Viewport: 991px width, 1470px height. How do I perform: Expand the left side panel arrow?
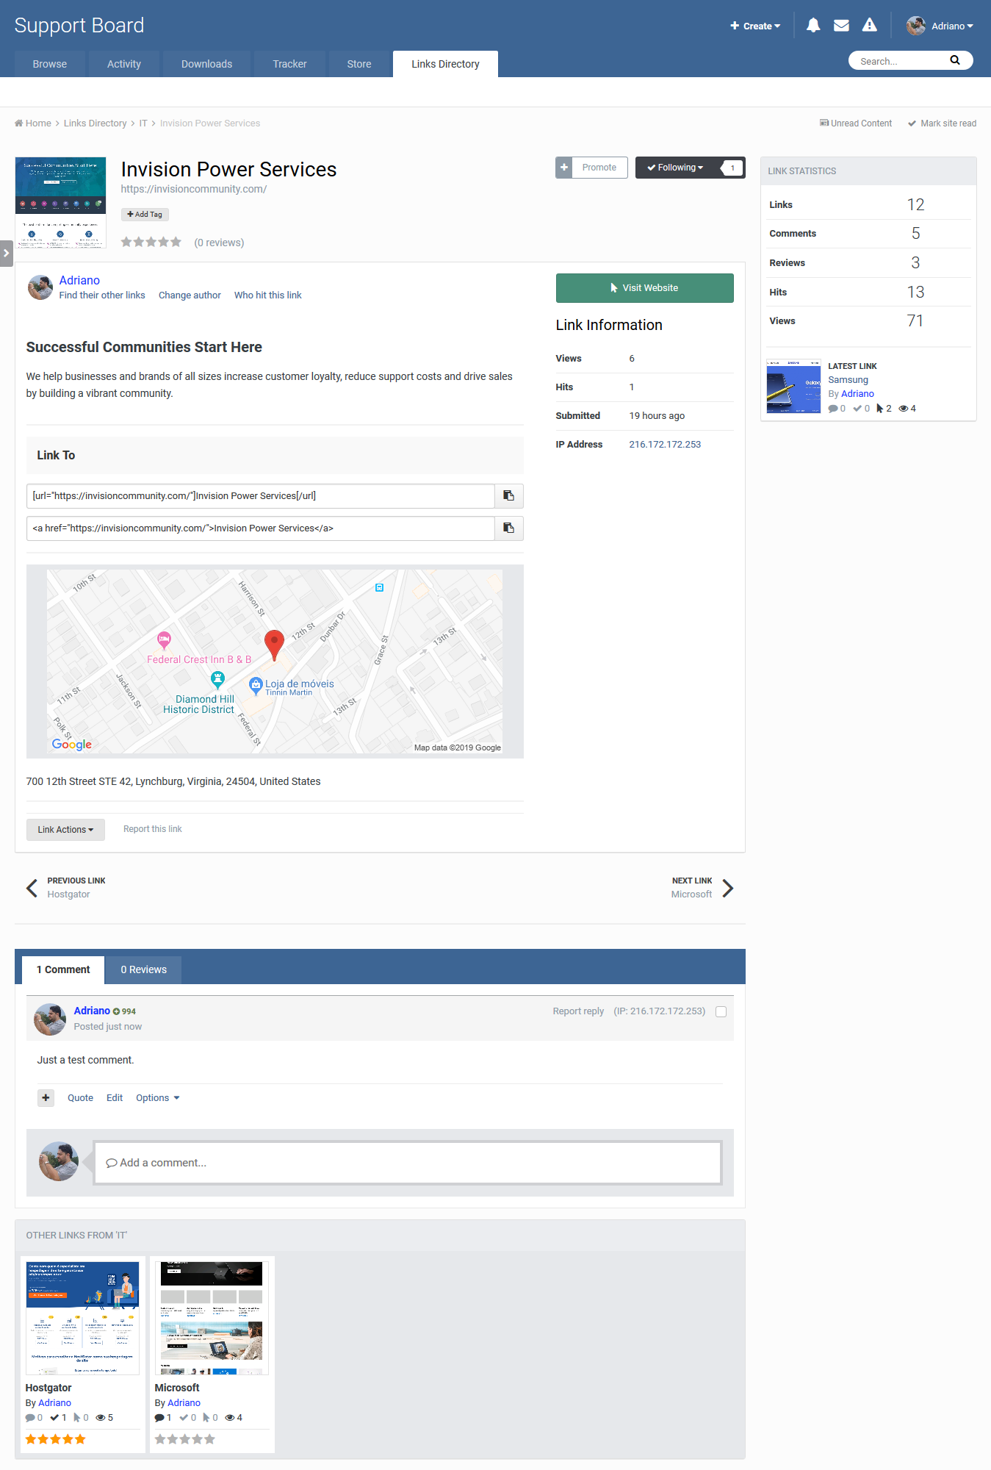click(x=6, y=253)
